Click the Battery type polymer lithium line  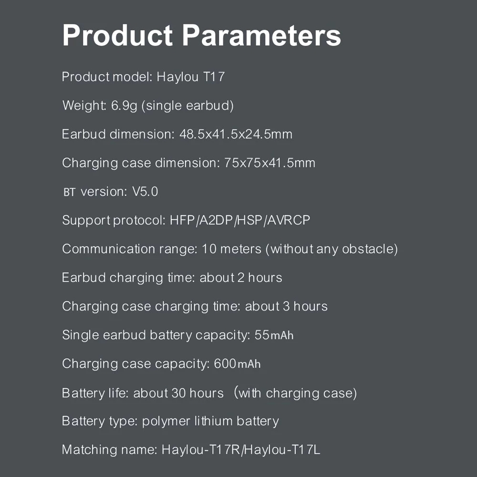pyautogui.click(x=170, y=421)
